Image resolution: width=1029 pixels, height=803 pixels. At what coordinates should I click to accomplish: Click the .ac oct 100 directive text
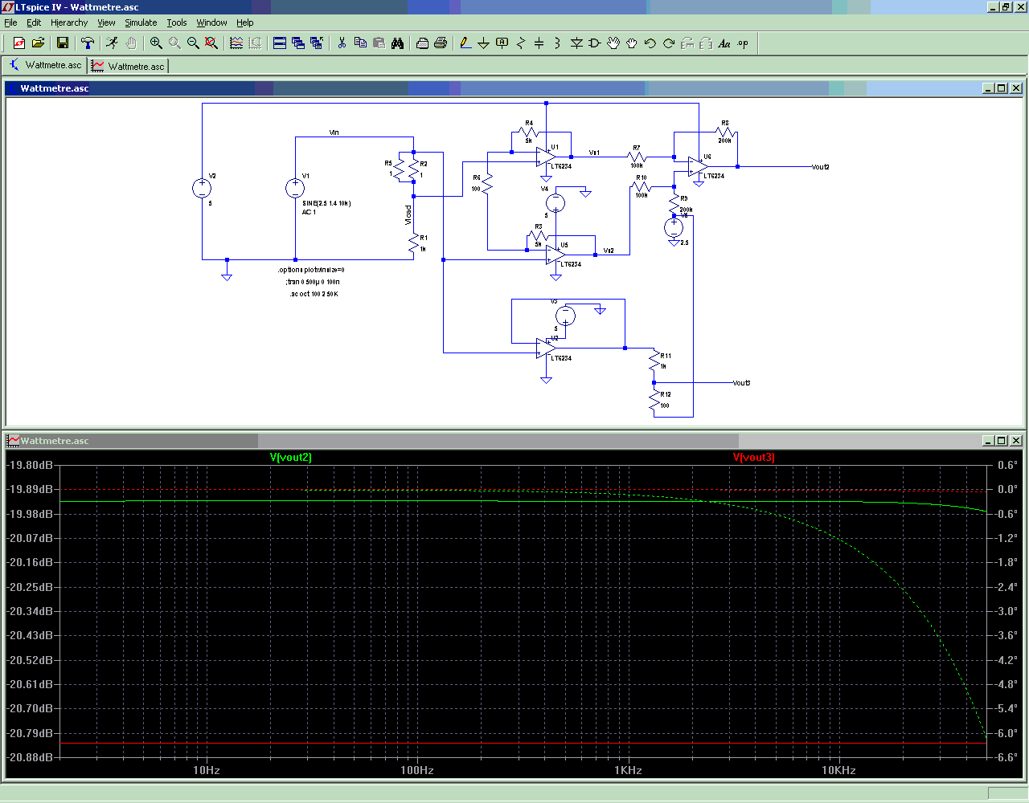[x=314, y=294]
